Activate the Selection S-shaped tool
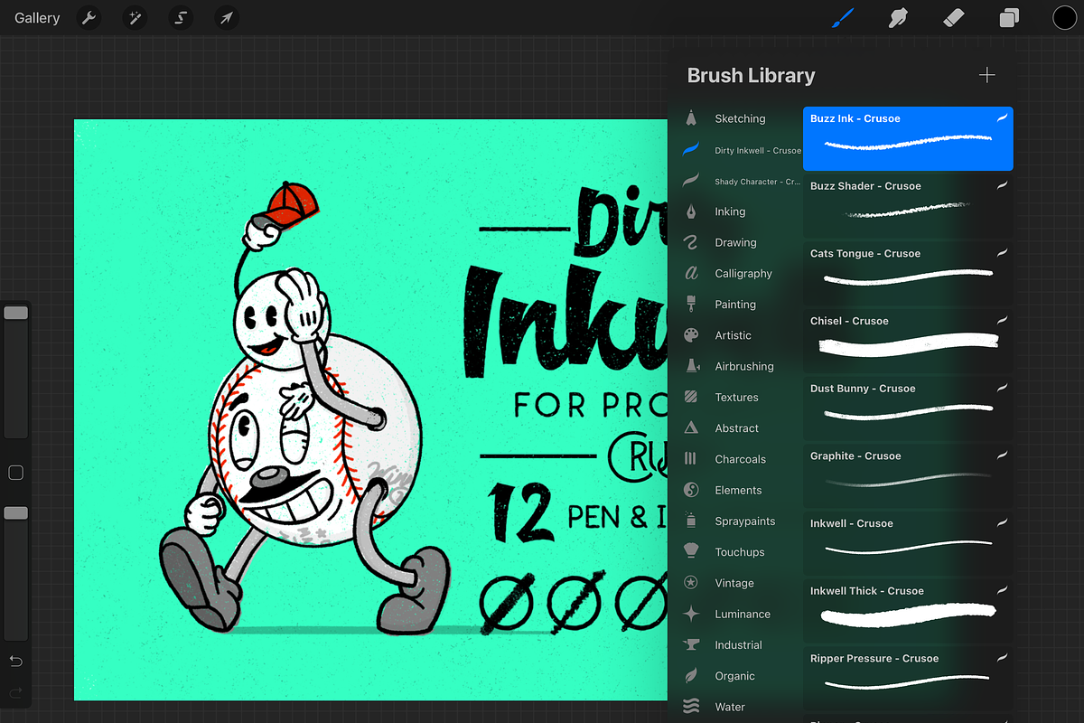The width and height of the screenshot is (1084, 723). coord(181,18)
